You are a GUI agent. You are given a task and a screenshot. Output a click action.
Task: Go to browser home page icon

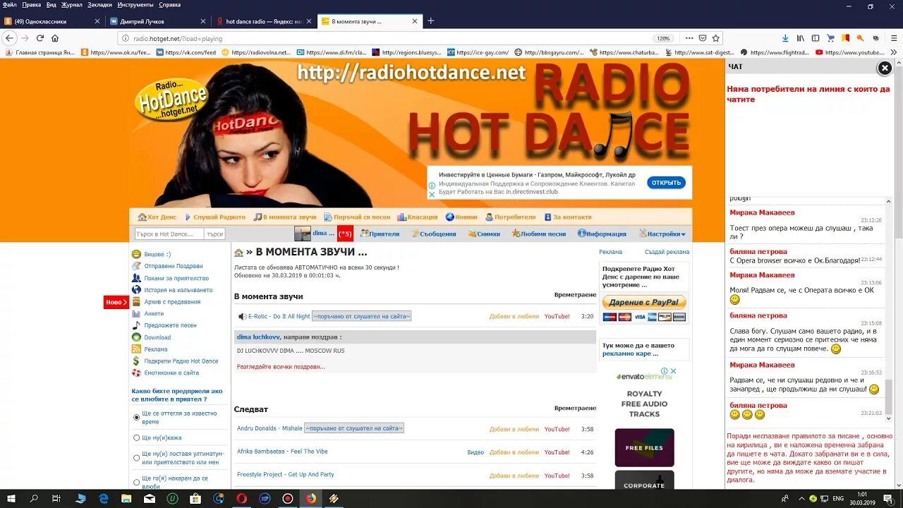click(x=55, y=38)
